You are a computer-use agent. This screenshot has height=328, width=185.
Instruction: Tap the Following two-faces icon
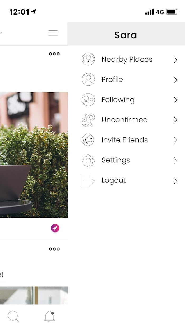click(x=88, y=100)
